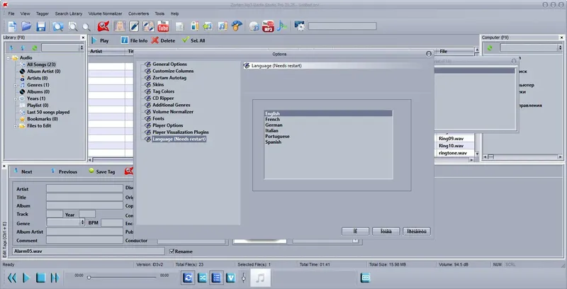
Task: Select French in the language list
Action: (x=273, y=119)
